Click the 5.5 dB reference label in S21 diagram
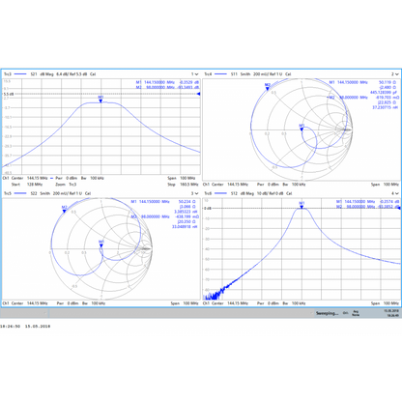Screen dimensions: 402x402 tap(9, 94)
